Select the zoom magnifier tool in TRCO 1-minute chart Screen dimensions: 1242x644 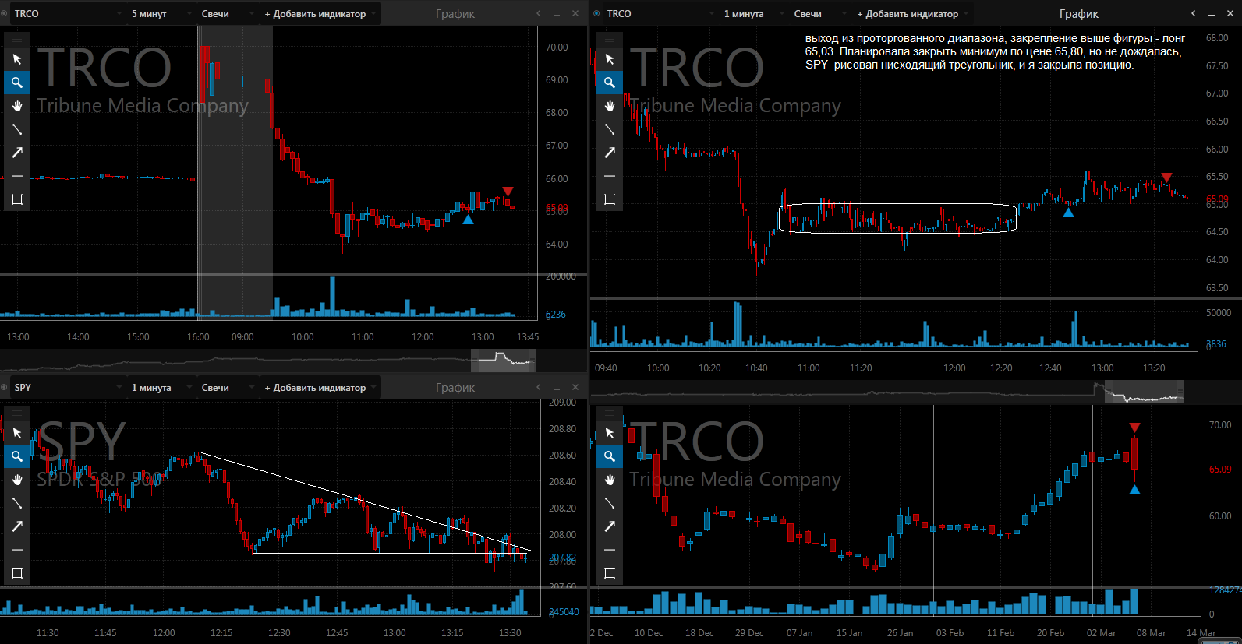tap(610, 83)
